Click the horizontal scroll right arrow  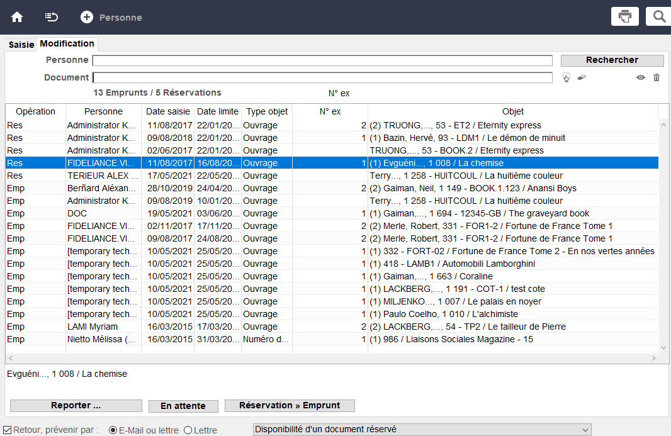pos(654,358)
